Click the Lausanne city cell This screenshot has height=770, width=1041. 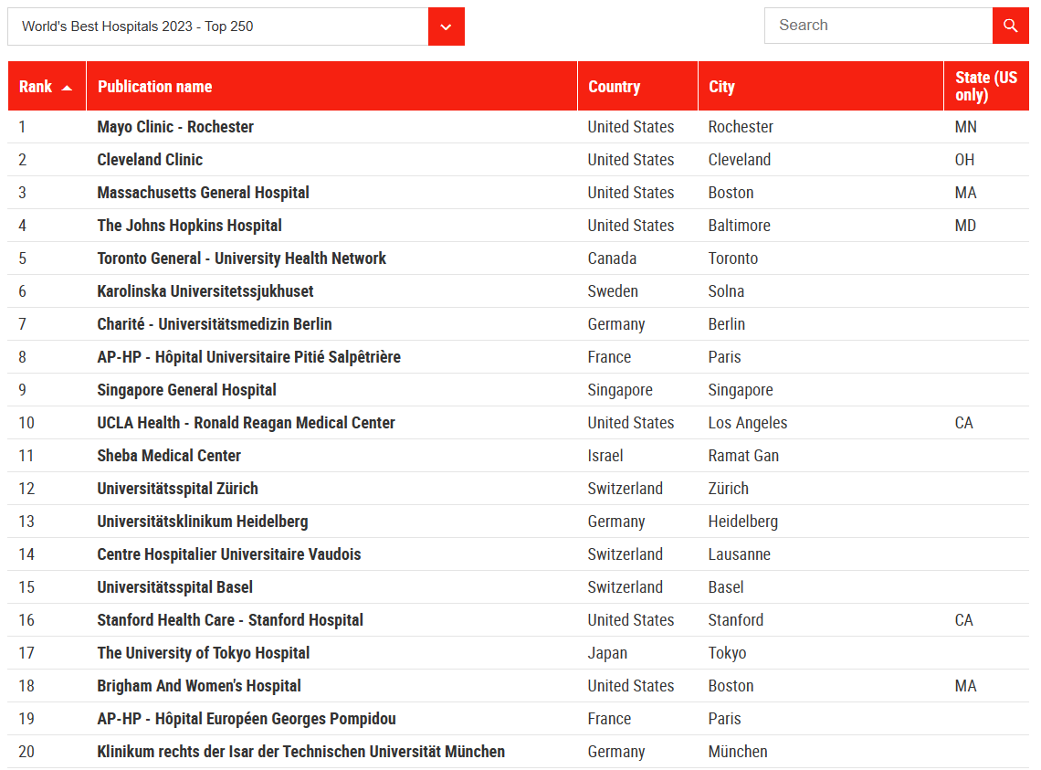pyautogui.click(x=740, y=554)
